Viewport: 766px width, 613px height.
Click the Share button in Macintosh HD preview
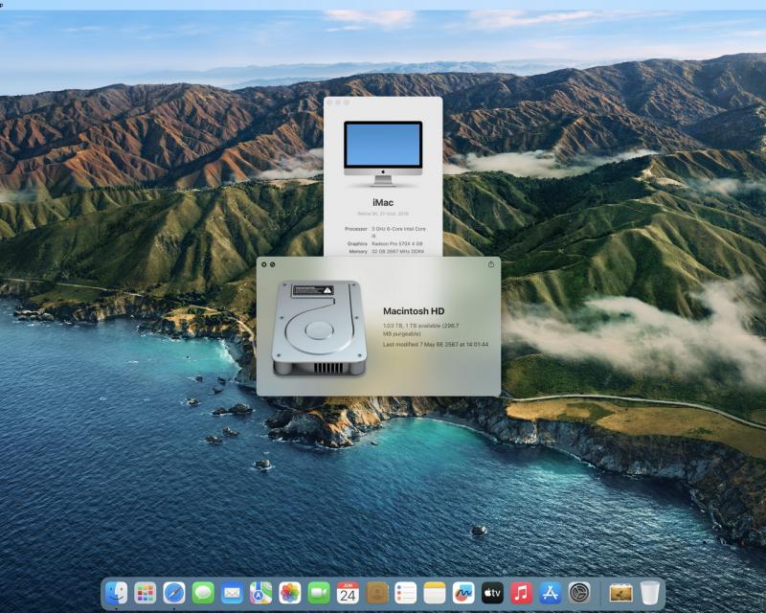(x=491, y=264)
